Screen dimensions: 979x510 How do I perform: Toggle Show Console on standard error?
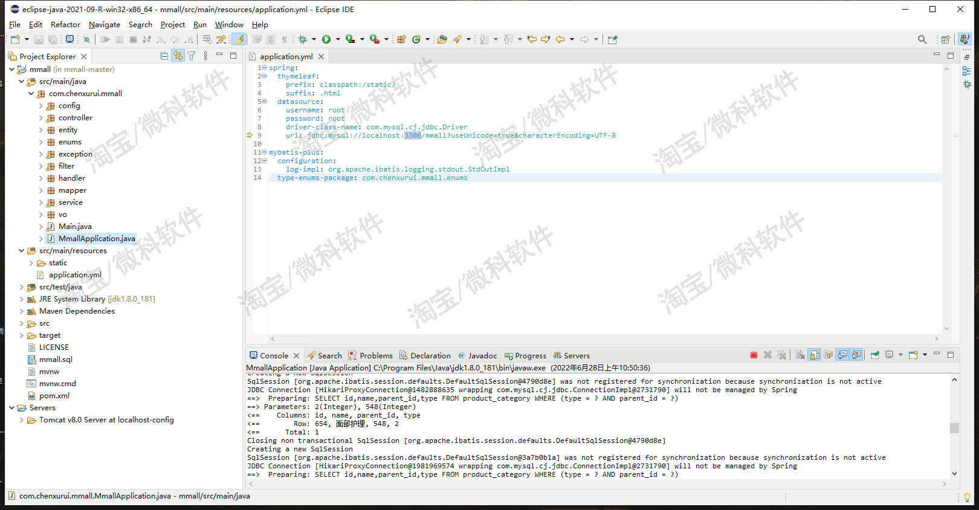click(x=856, y=355)
